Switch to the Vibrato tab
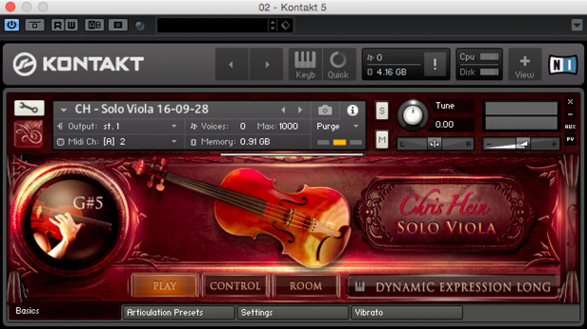The image size is (587, 329). click(406, 312)
